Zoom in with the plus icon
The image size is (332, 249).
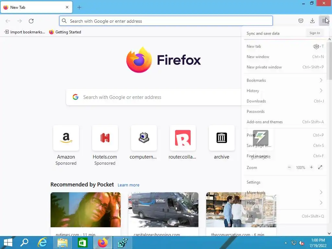pyautogui.click(x=311, y=167)
